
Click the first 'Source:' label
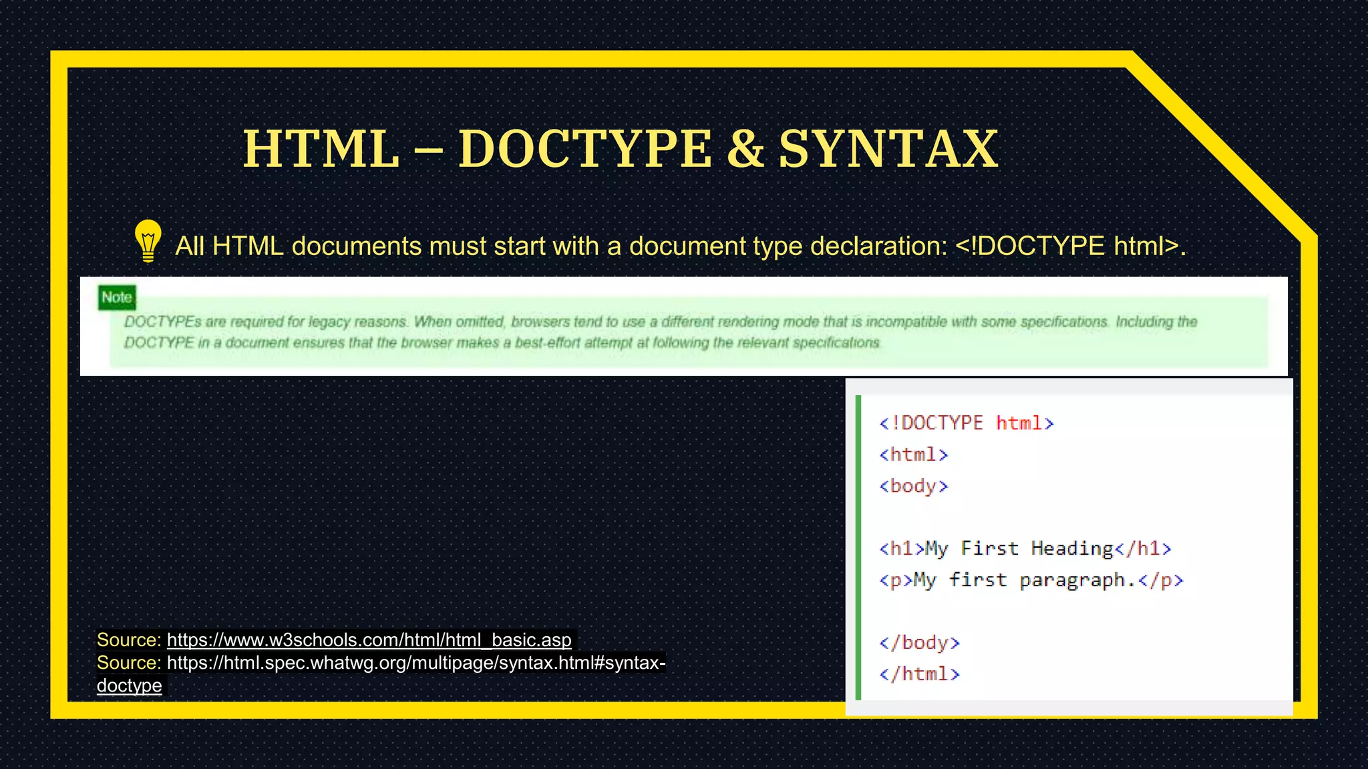[x=129, y=639]
